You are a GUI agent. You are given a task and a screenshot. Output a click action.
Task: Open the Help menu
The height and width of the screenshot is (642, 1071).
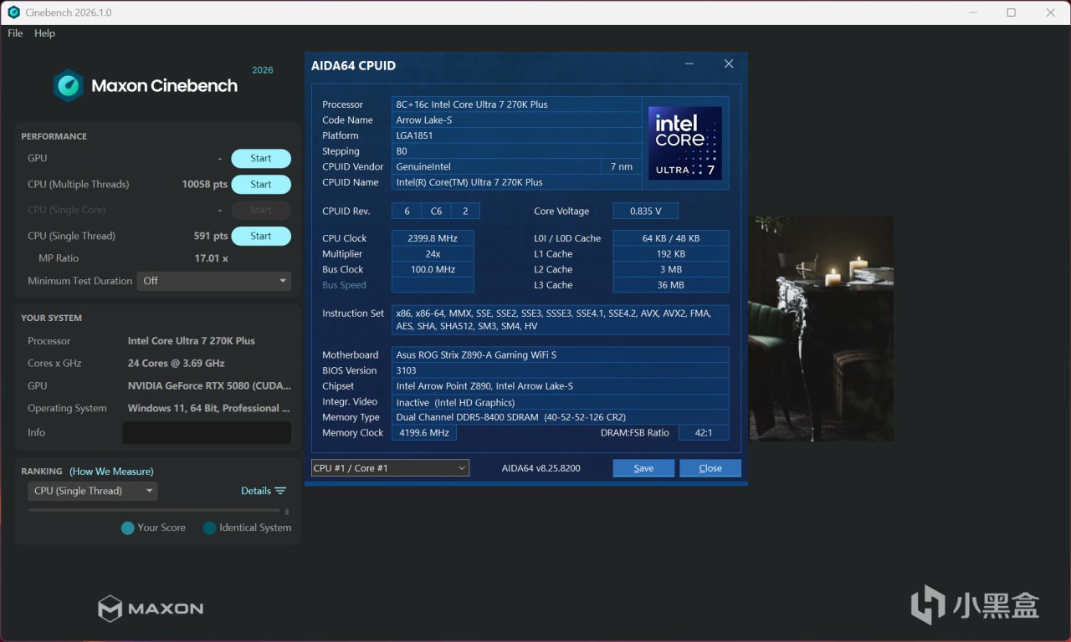pyautogui.click(x=44, y=33)
